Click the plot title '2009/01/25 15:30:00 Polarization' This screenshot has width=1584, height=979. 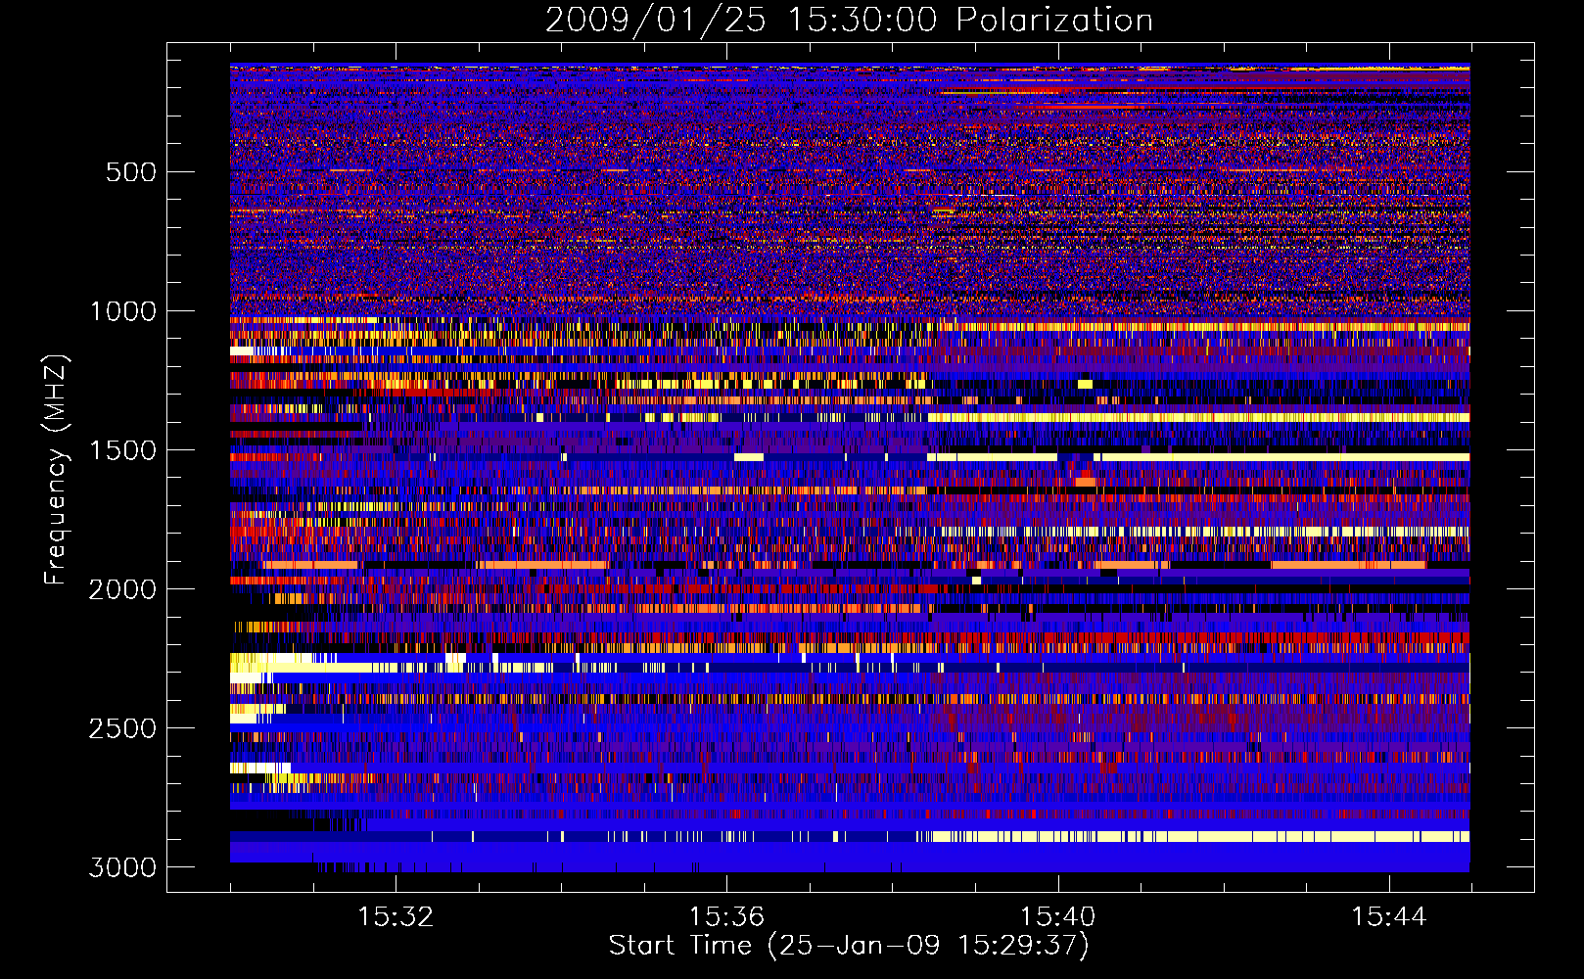pyautogui.click(x=849, y=21)
